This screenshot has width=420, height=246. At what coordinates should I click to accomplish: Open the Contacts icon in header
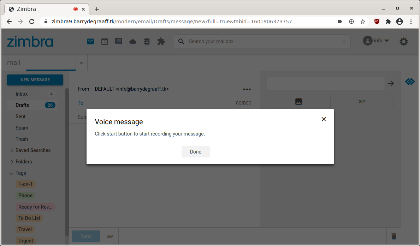147,42
